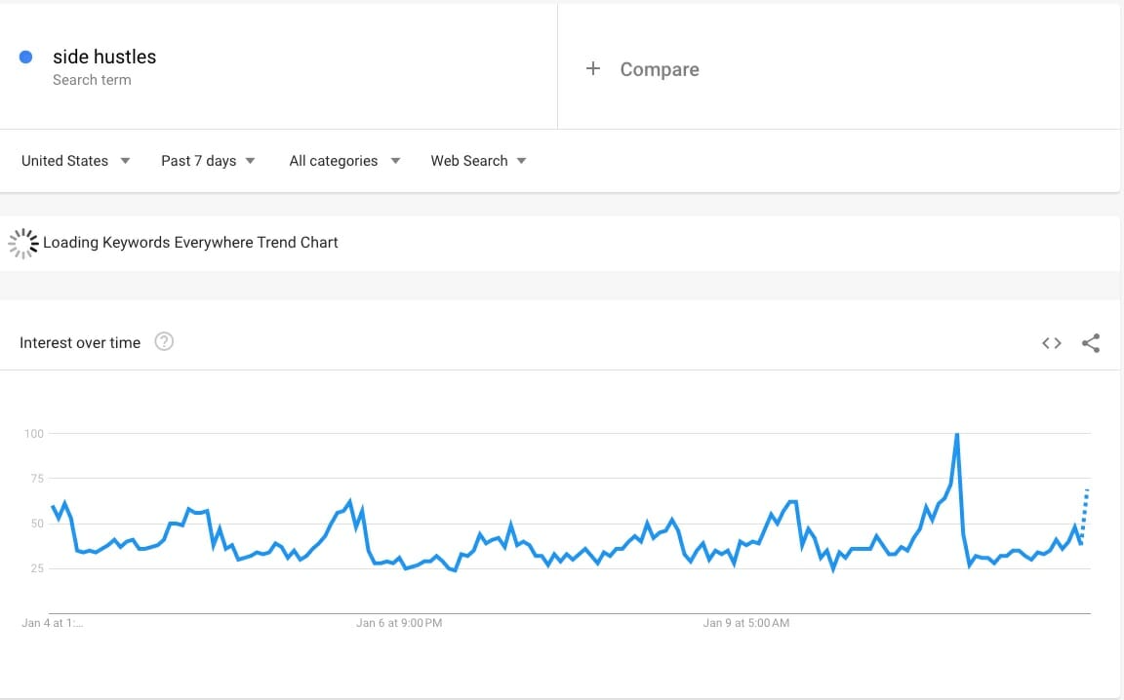Click the Jan 4 axis label
This screenshot has height=700, width=1124.
pos(53,623)
